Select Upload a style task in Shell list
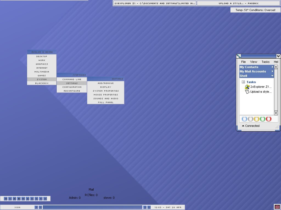The width and height of the screenshot is (281, 210). click(261, 92)
